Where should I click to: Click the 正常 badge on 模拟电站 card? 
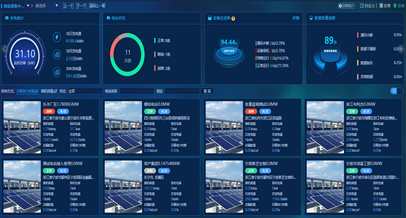pos(150,111)
